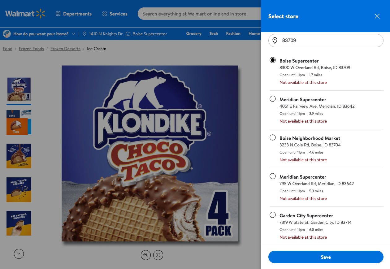This screenshot has width=390, height=269.
Task: Select the Choco Taco video thumbnail
Action: pyautogui.click(x=19, y=123)
